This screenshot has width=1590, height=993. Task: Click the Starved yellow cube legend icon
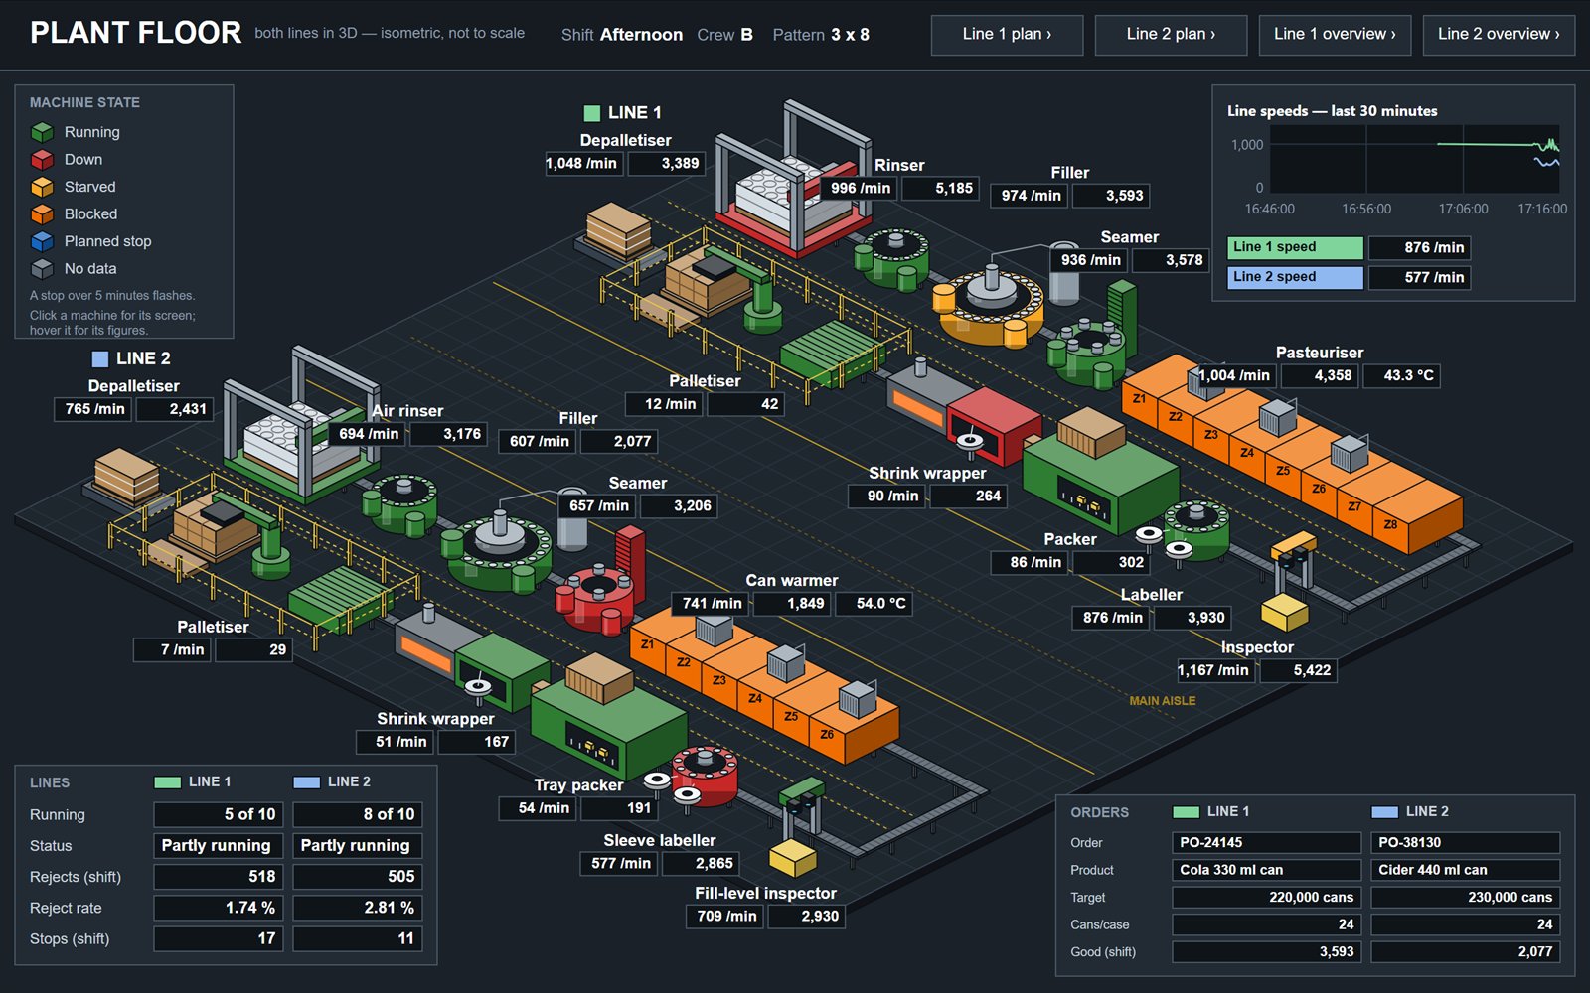pos(42,187)
